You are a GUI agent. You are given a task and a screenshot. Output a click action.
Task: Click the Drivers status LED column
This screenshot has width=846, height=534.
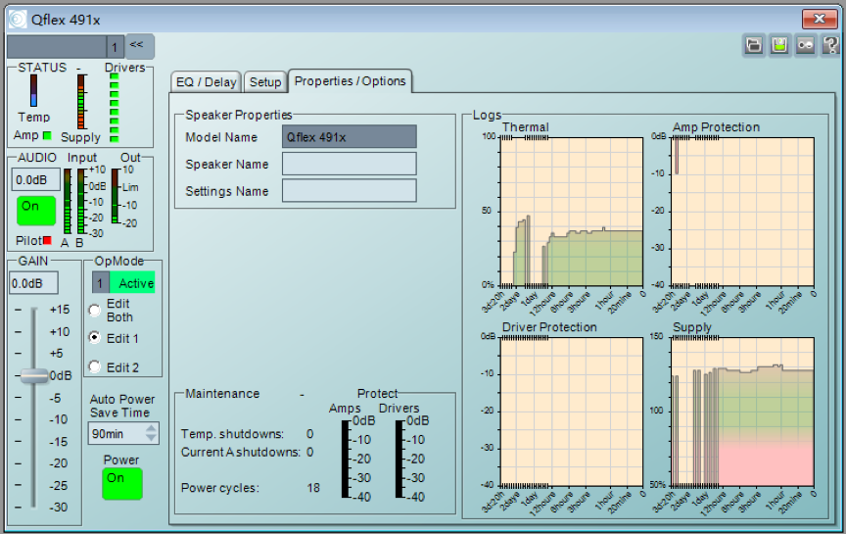tap(115, 108)
